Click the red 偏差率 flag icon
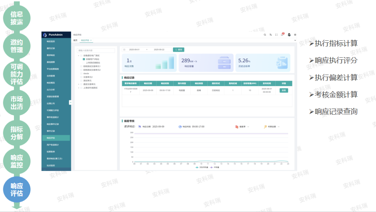The image size is (376, 212). pyautogui.click(x=237, y=127)
